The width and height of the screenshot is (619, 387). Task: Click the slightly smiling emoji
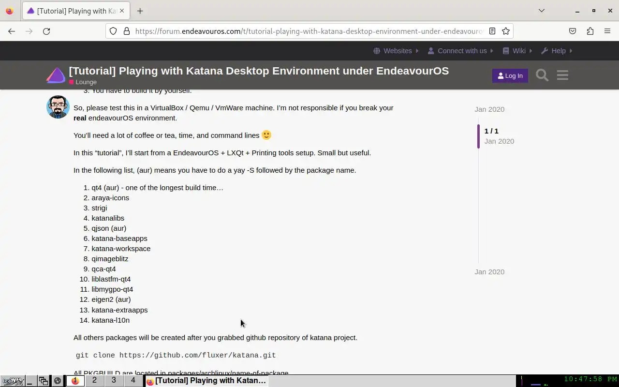click(266, 135)
